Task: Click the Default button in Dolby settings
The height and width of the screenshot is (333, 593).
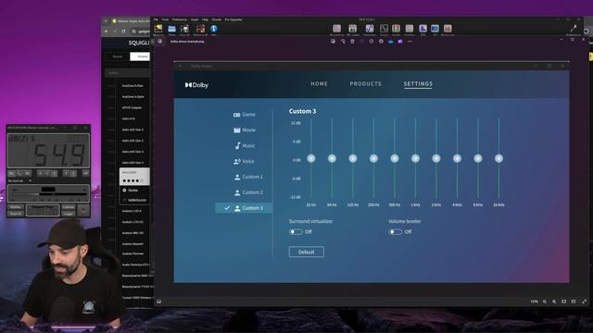Action: click(x=307, y=252)
